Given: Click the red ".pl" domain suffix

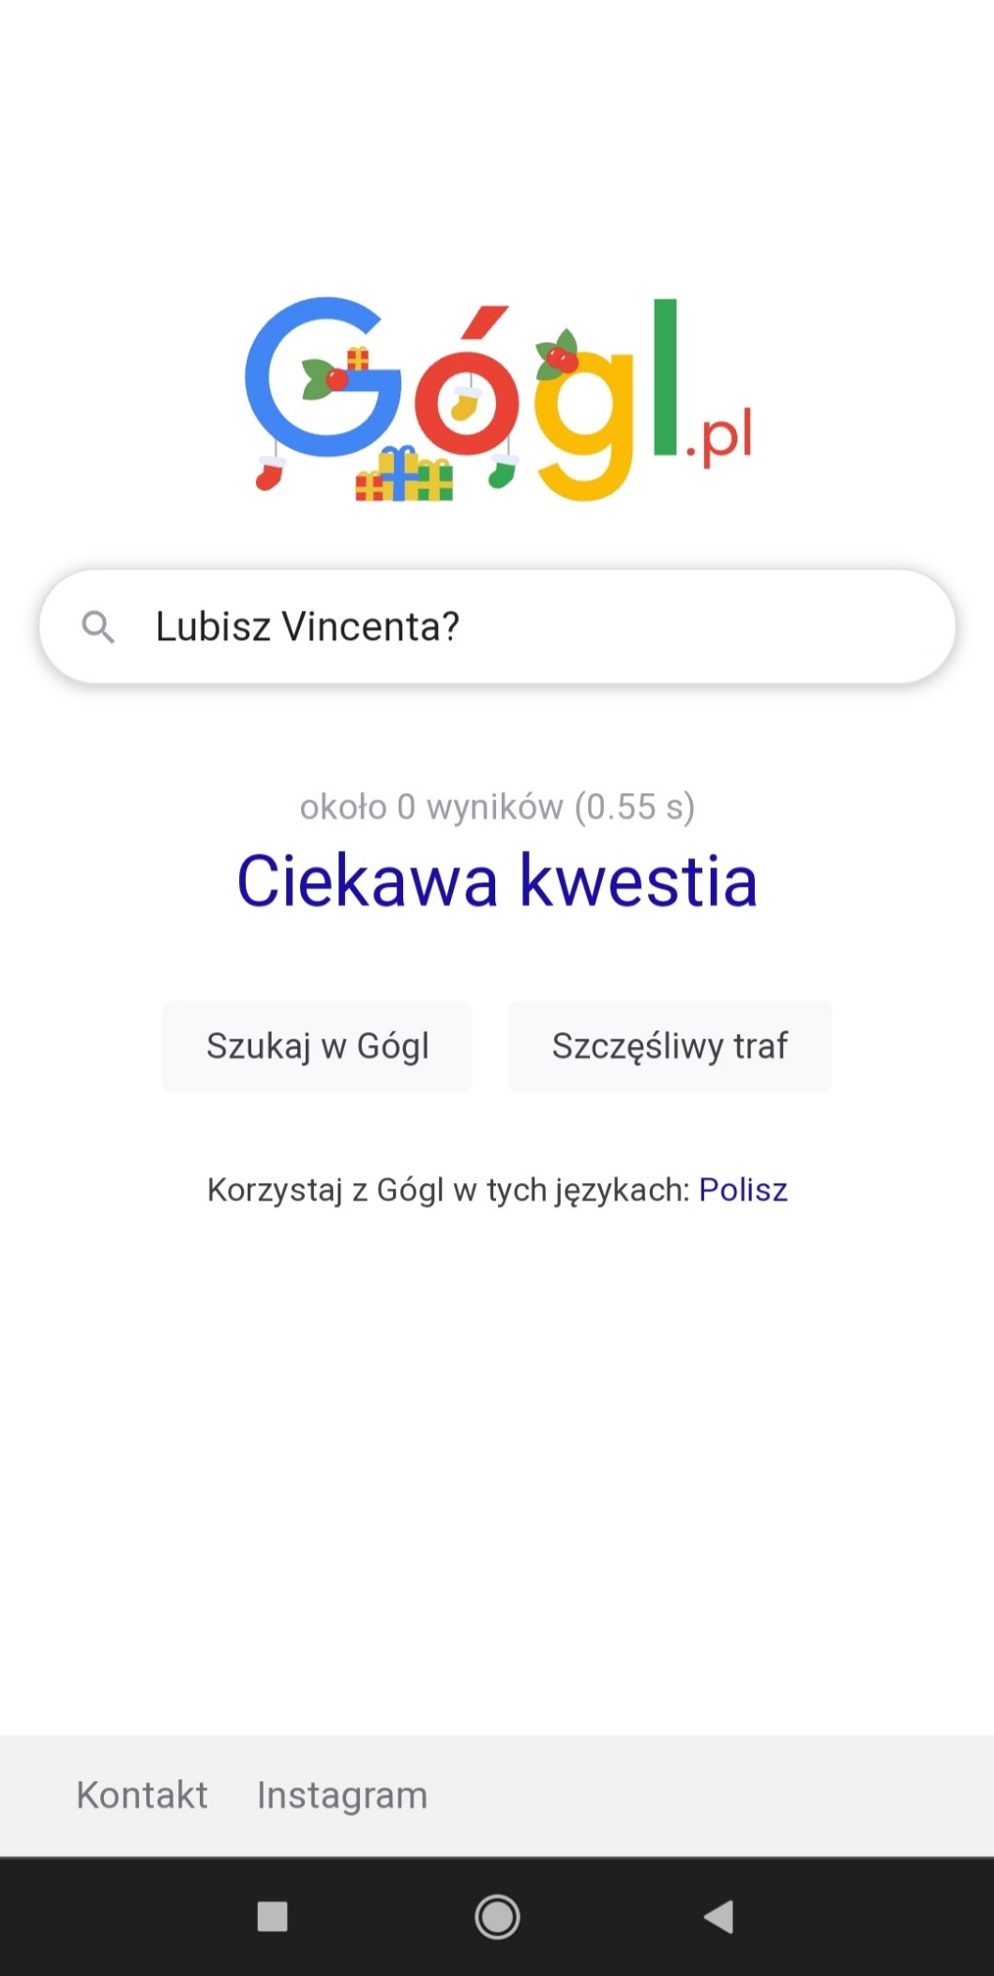Looking at the screenshot, I should click(720, 439).
